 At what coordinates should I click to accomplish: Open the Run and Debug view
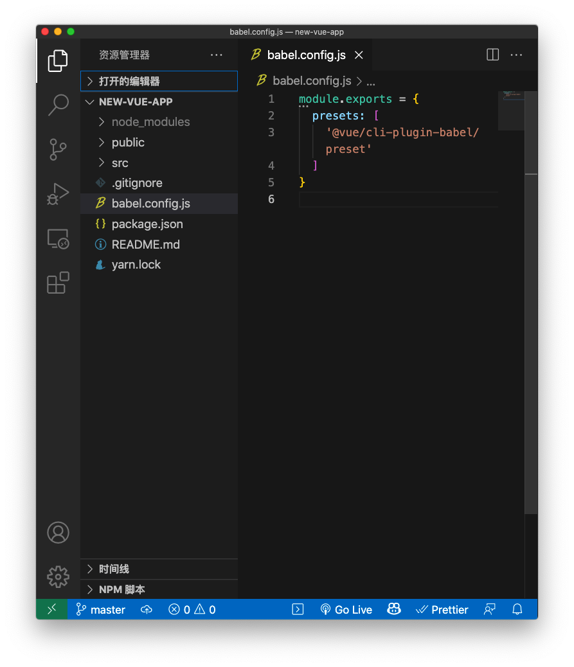pos(58,193)
